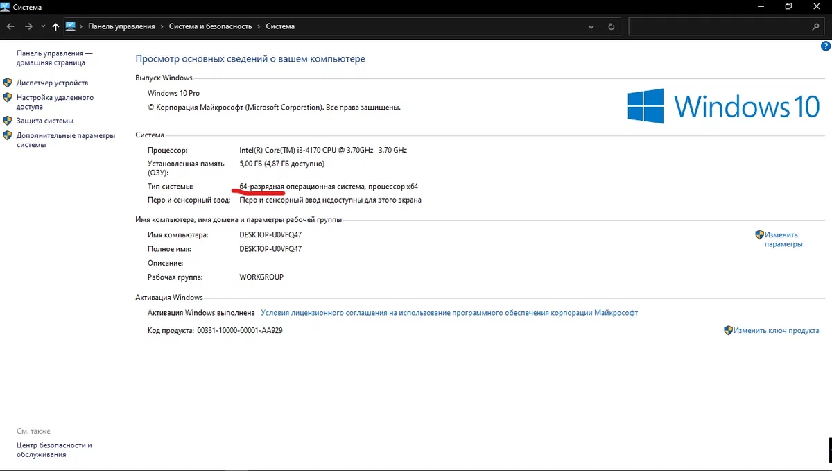
Task: Open Диспетчер устройств link
Action: tap(52, 83)
